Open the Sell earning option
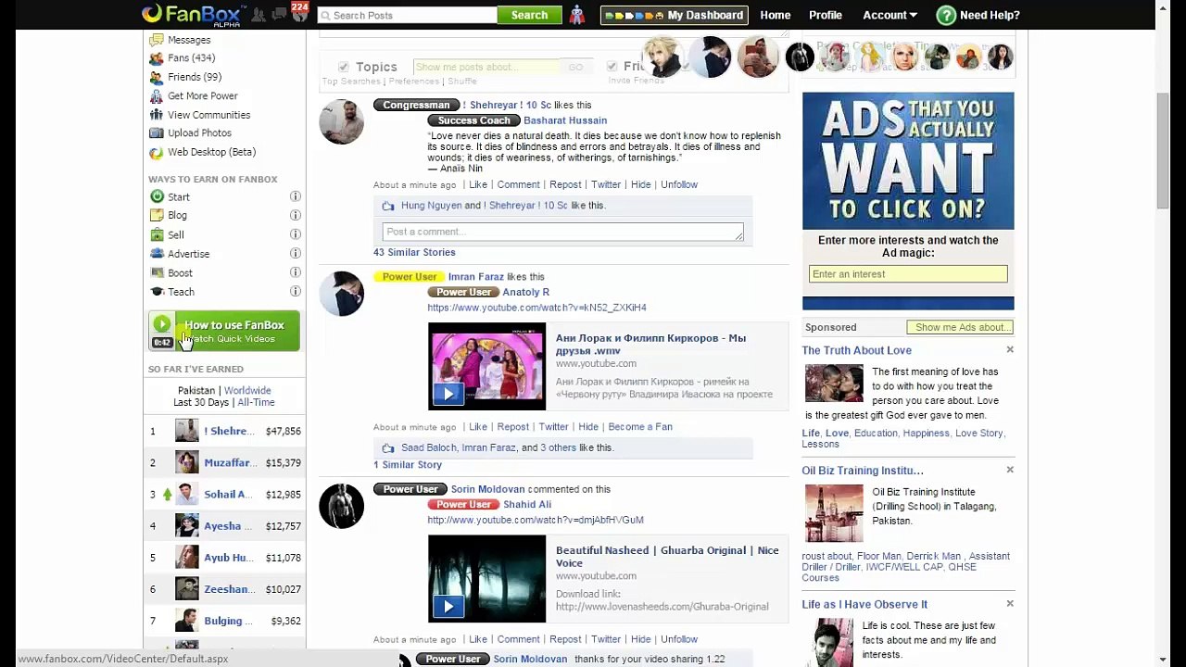This screenshot has width=1186, height=667. pyautogui.click(x=176, y=234)
